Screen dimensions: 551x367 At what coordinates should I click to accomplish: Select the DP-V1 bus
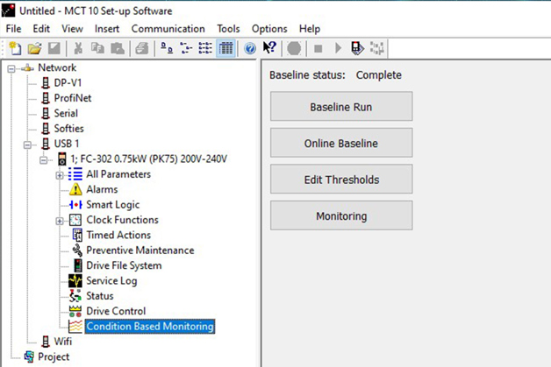[68, 83]
